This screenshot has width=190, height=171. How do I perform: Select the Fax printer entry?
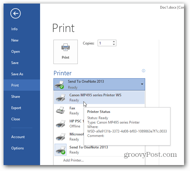click(69, 111)
